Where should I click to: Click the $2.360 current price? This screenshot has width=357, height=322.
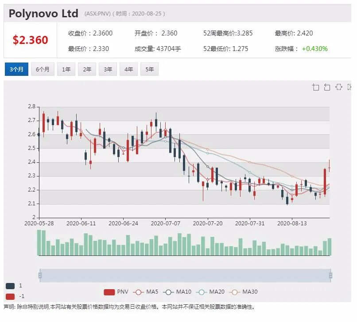coord(30,40)
